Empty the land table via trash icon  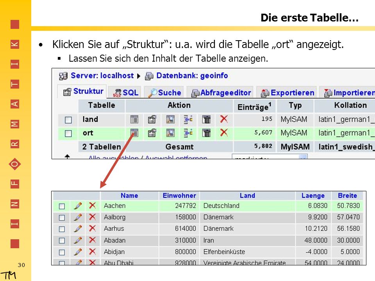click(x=206, y=119)
